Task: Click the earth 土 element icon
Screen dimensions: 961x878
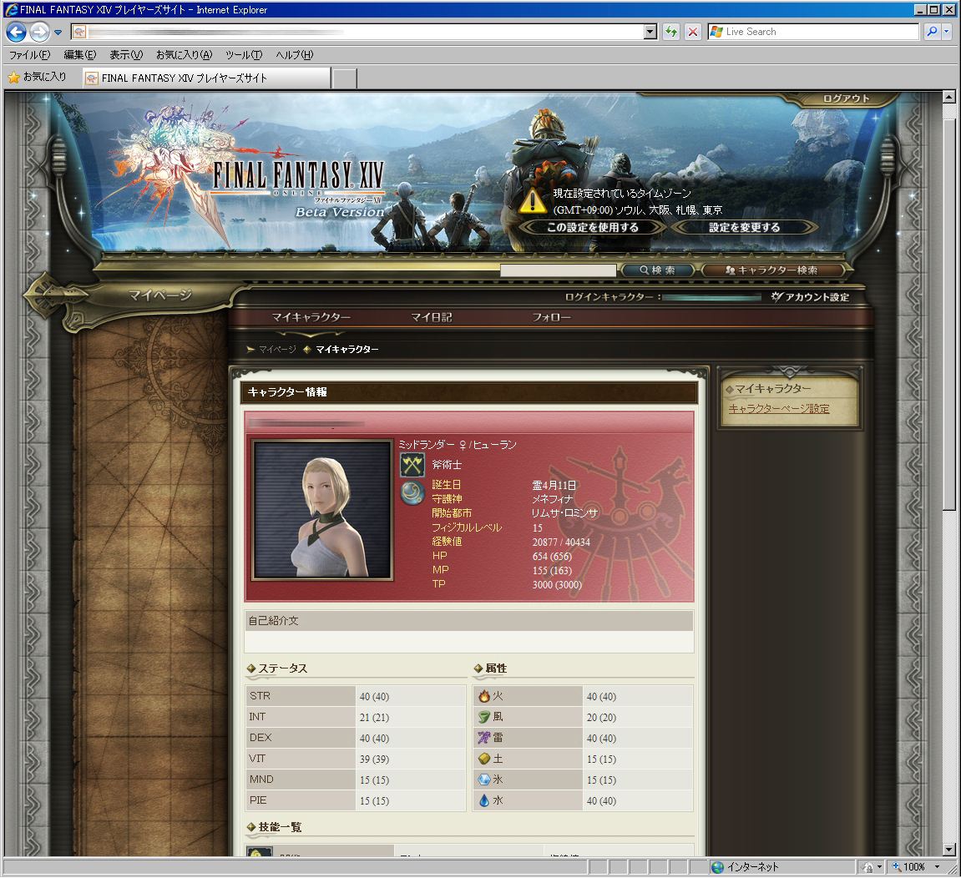Action: click(x=484, y=759)
